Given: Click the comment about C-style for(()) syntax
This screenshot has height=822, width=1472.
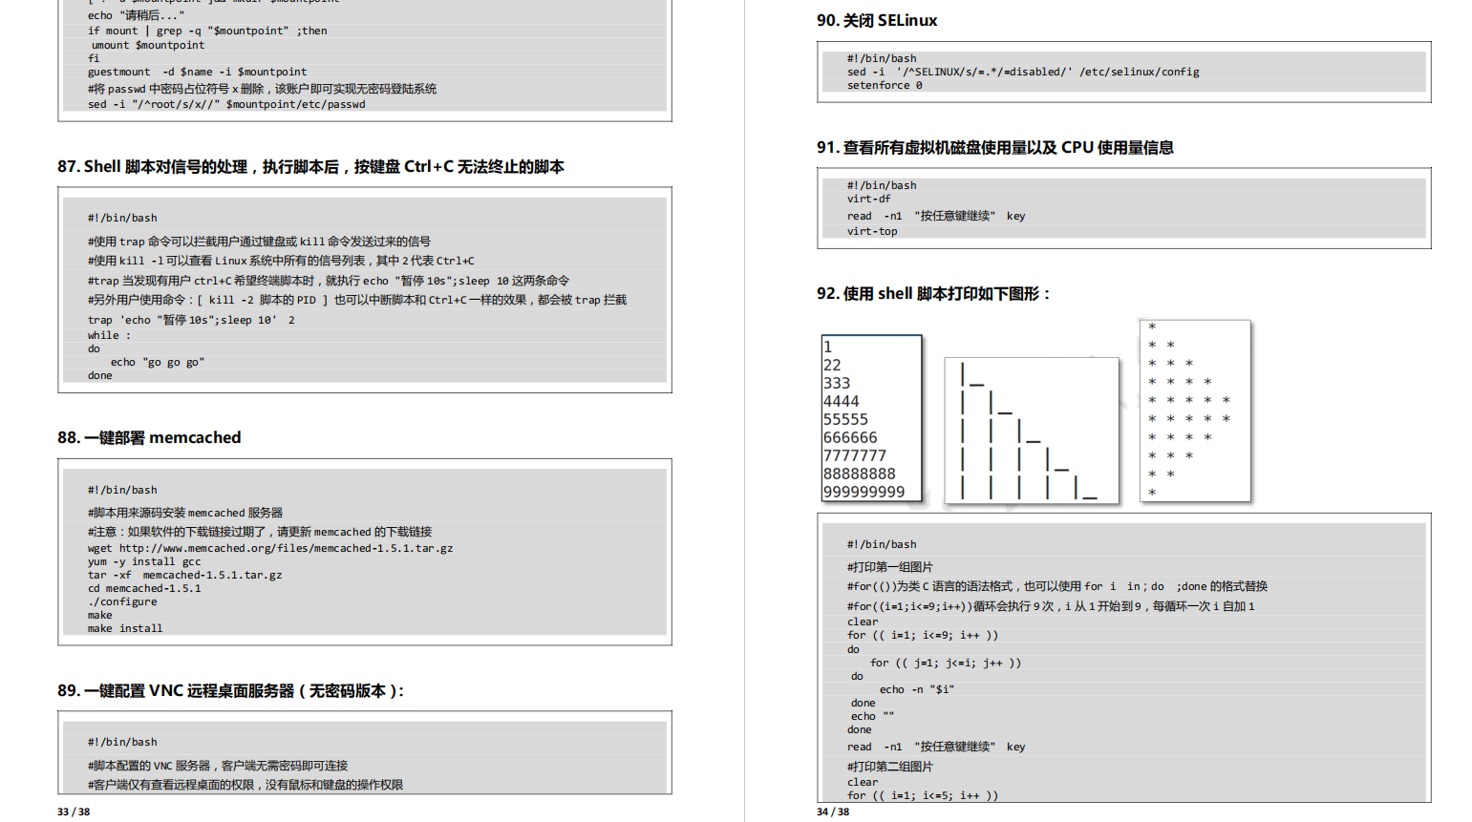Looking at the screenshot, I should point(1057,586).
